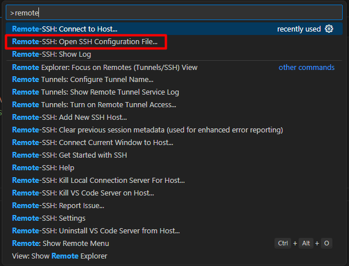The height and width of the screenshot is (266, 349).
Task: Open Remote Tunnels: Show Remote Tunnel Service Log
Action: click(174, 92)
